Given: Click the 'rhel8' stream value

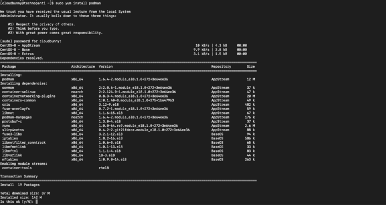Looking at the screenshot, I should point(104,168).
